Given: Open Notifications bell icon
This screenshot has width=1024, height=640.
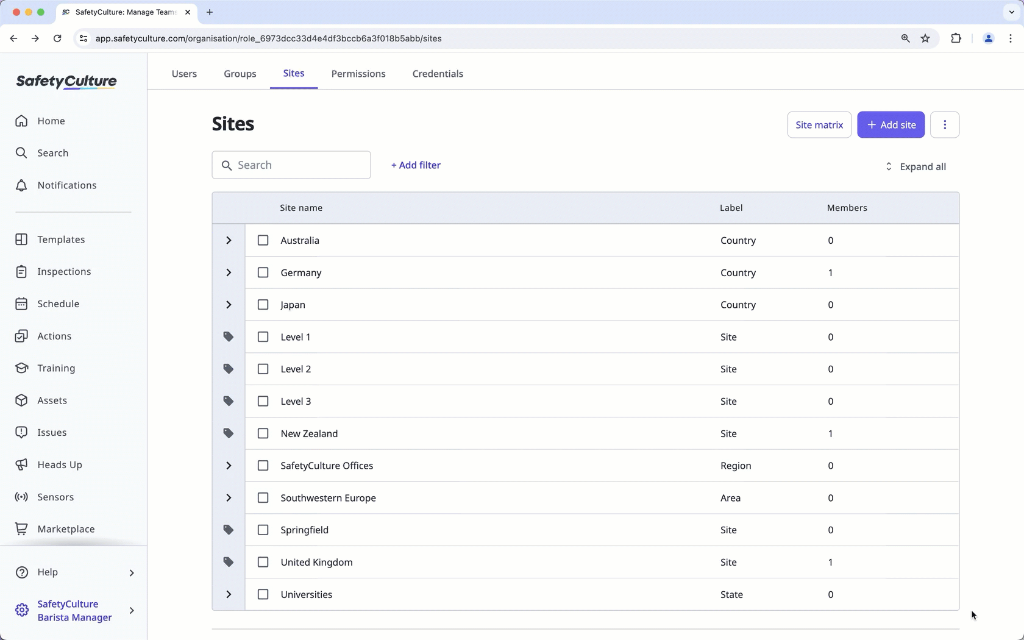Looking at the screenshot, I should click(x=21, y=185).
